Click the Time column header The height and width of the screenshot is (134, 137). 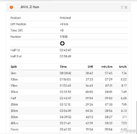[63, 67]
